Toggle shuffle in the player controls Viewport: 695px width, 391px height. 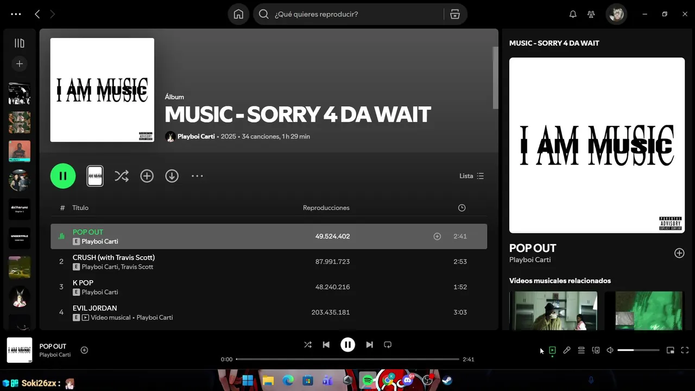tap(308, 345)
